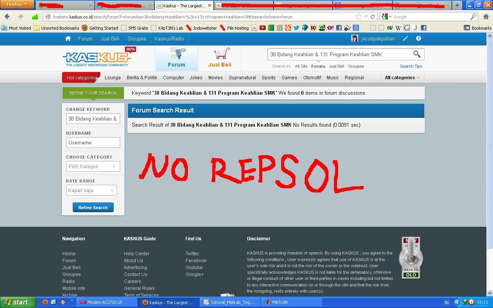Expand the All categories dropdown
Viewport: 493px width, 308px height.
point(402,77)
